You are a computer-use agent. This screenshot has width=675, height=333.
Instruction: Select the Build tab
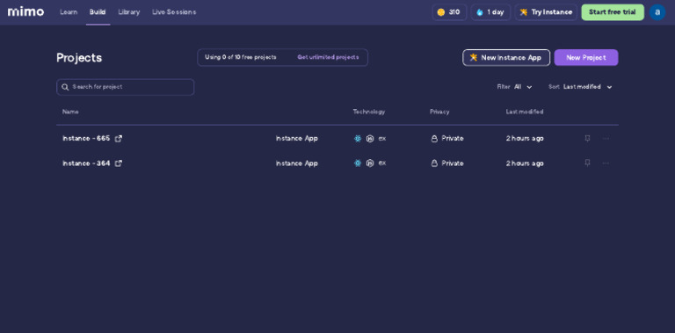click(98, 12)
